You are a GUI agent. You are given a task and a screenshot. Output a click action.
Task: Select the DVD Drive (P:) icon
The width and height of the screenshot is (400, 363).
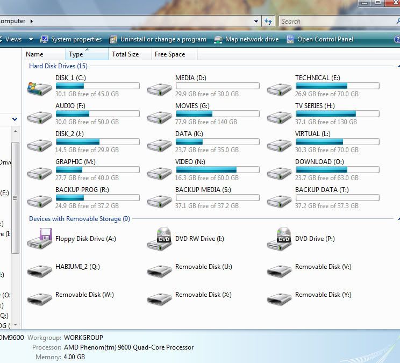click(x=279, y=238)
